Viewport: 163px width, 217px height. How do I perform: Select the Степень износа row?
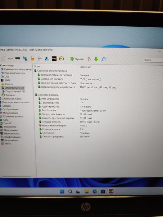(x=49, y=129)
